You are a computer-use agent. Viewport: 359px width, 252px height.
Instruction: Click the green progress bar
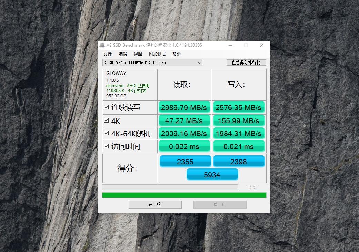(184, 195)
